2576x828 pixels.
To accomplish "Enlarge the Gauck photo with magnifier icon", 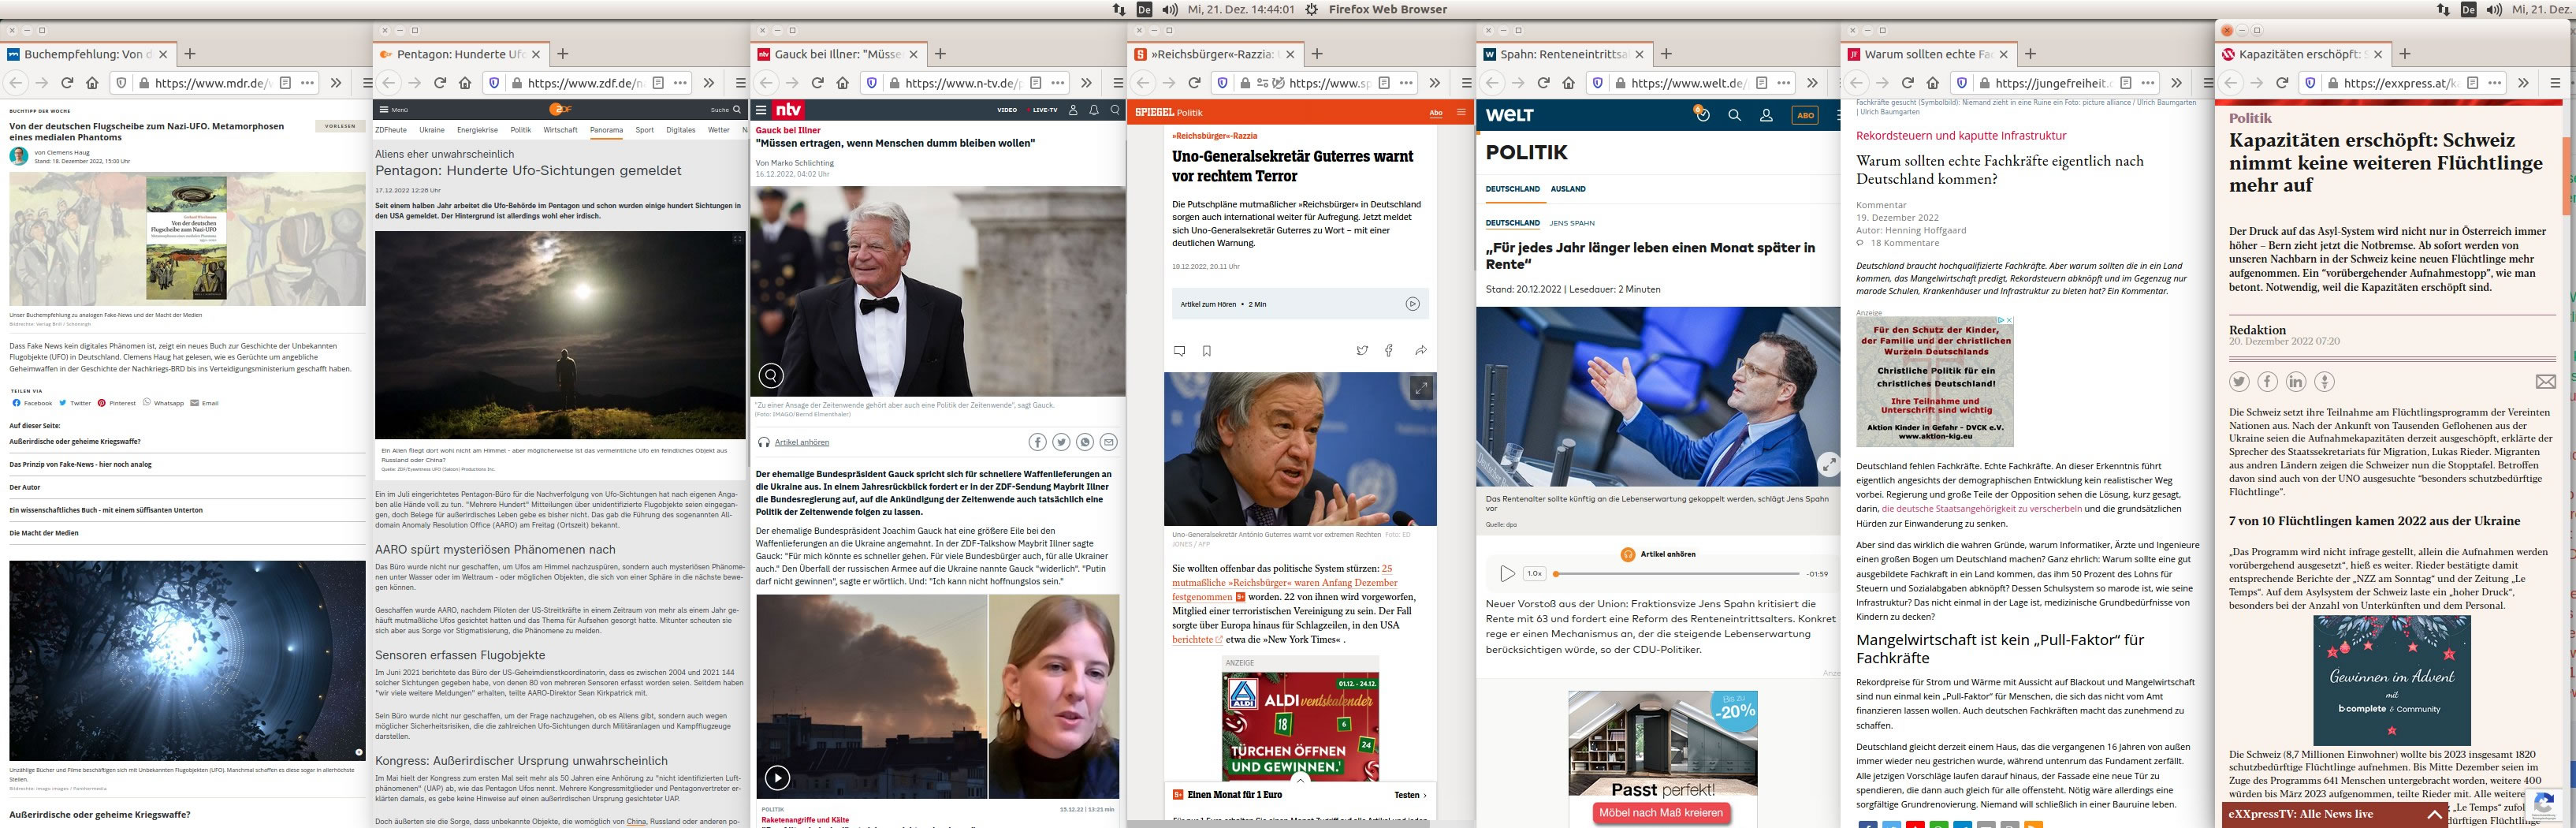I will 771,376.
